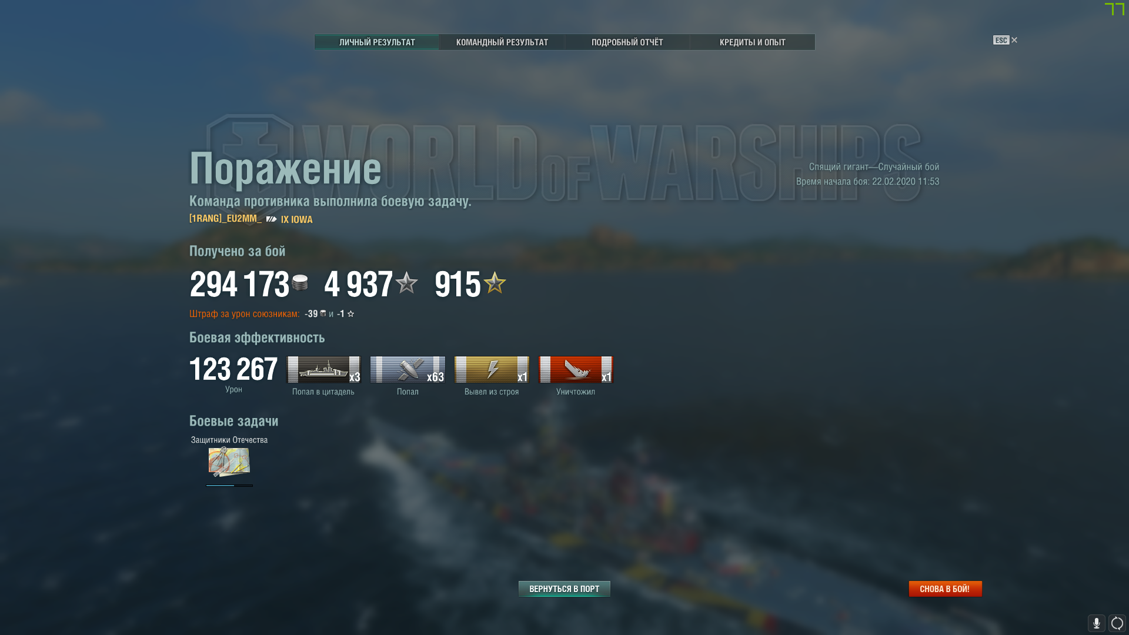Click the x63 hits ribbon icon
This screenshot has height=635, width=1129.
click(407, 369)
